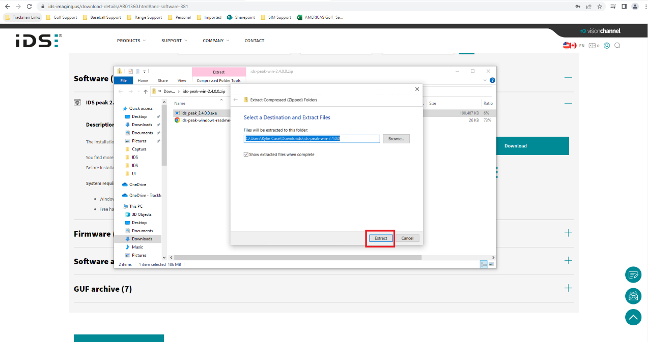The image size is (648, 342).
Task: Expand the Firmware section plus icon
Action: tap(568, 233)
